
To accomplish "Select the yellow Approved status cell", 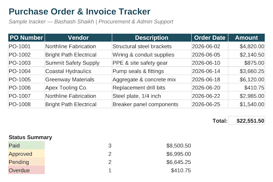I will click(26, 153).
